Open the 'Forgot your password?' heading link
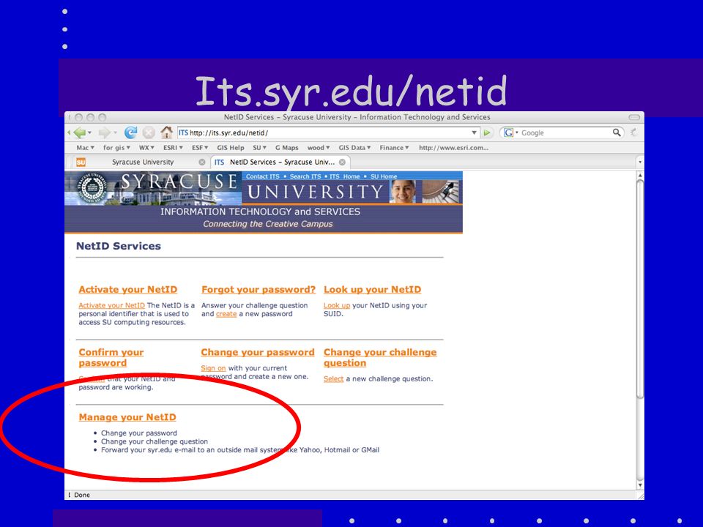Image resolution: width=703 pixels, height=527 pixels. [x=258, y=290]
